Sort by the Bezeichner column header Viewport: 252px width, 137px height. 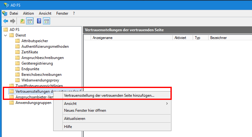click(x=230, y=38)
